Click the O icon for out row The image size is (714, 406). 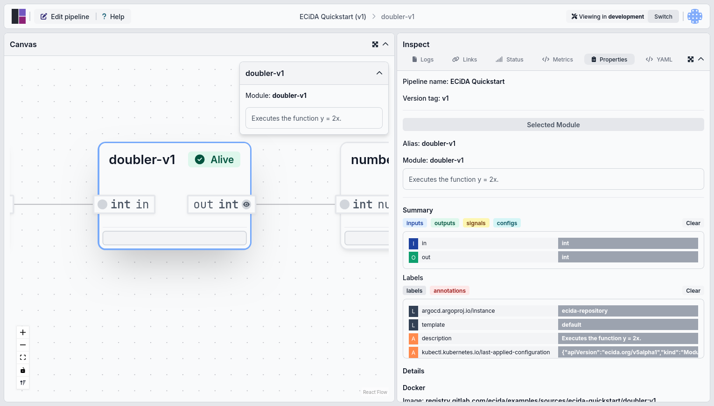coord(413,257)
